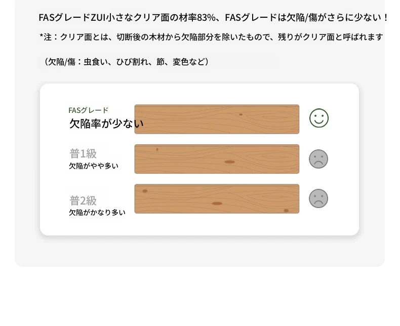The image size is (400, 326).
Task: Click the knot on the FAS plank
Action: pos(241,114)
